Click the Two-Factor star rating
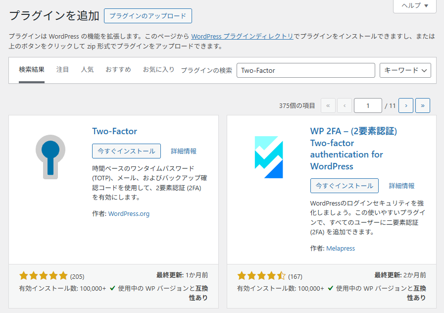444x313 pixels. click(44, 276)
